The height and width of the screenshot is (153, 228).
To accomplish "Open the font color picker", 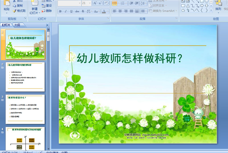I will pos(107,11).
